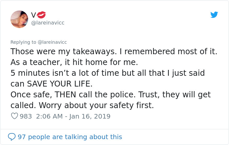This screenshot has width=229, height=145.
Task: Click line Those were my takeaways
Action: coord(114,52)
